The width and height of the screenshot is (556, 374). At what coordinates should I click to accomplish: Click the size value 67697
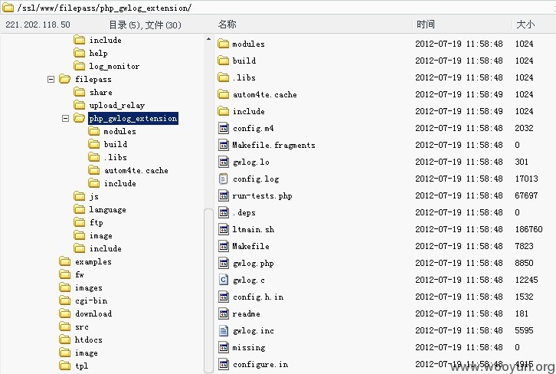[x=526, y=195]
